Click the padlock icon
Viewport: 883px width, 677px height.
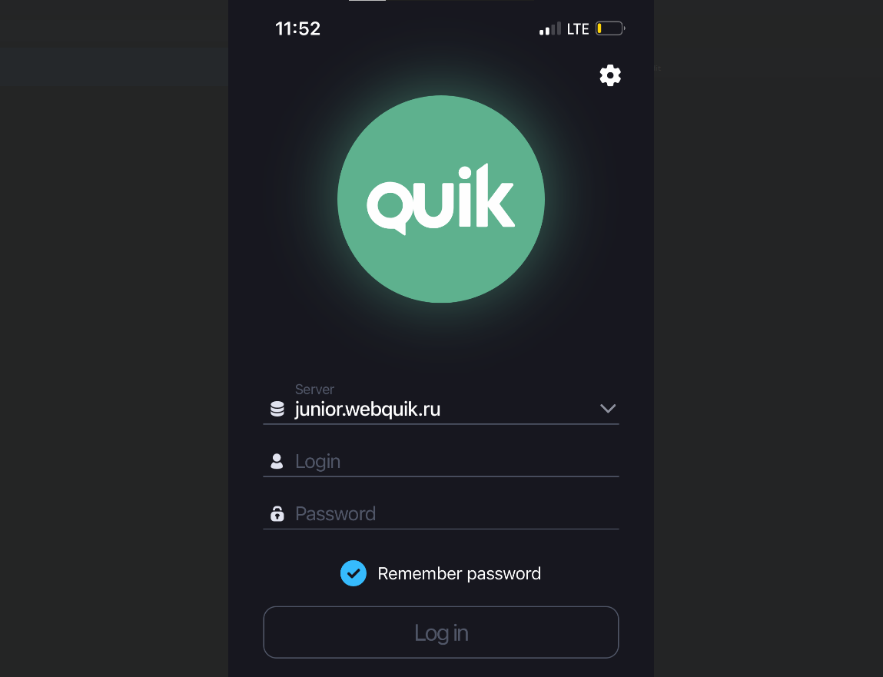[x=277, y=513]
